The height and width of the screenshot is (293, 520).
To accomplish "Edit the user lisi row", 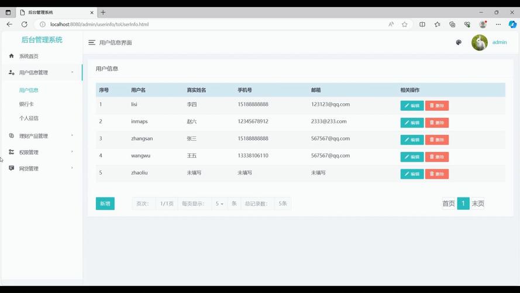I will [x=412, y=106].
